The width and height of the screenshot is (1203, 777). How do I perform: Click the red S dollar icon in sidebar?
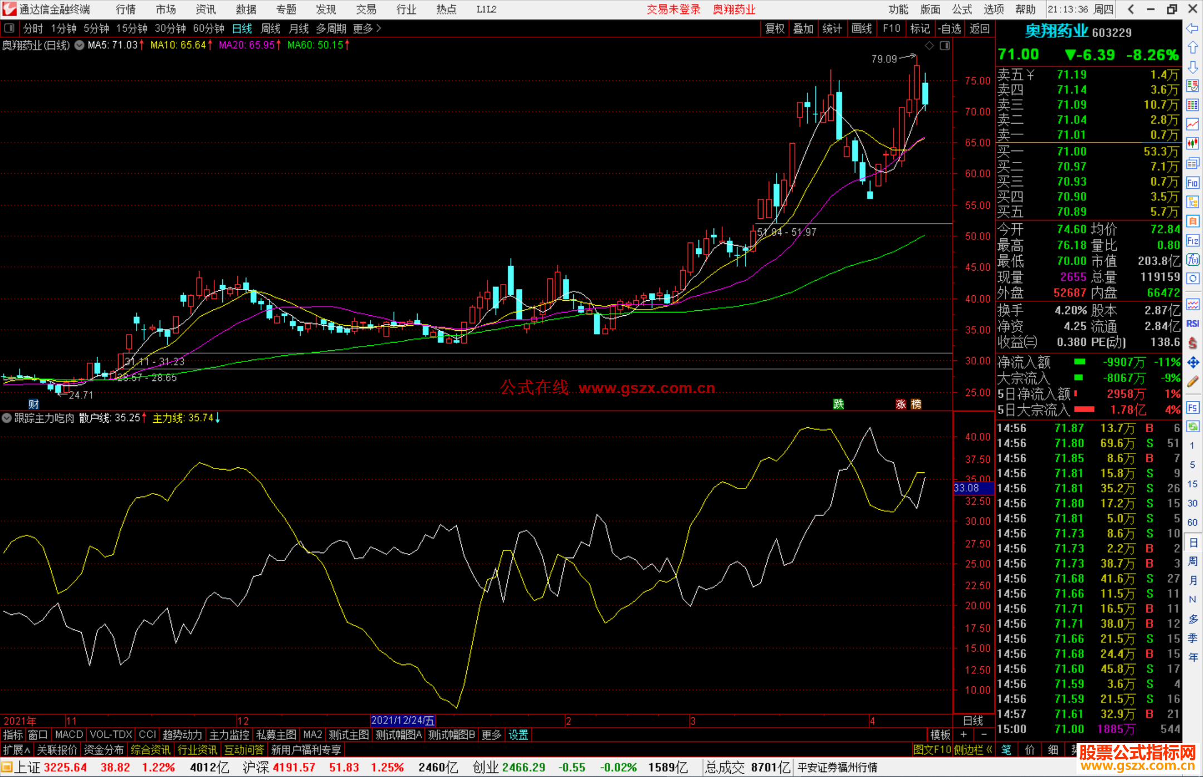1192,343
